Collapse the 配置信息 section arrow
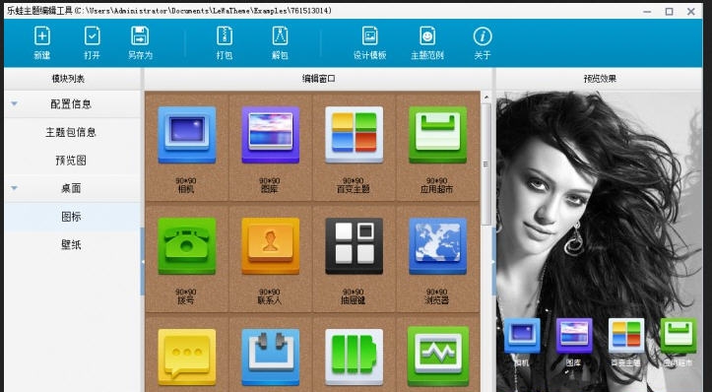712x392 pixels. point(14,103)
